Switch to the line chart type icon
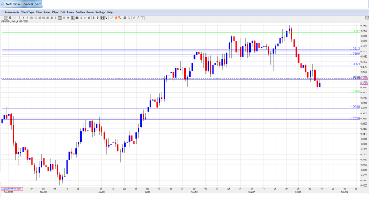Viewport: 369px width, 207px height. (14, 18)
